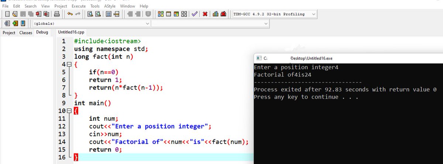The width and height of the screenshot is (443, 164).
Task: Click the Compile & Run toolbar icon
Action: [x=176, y=14]
